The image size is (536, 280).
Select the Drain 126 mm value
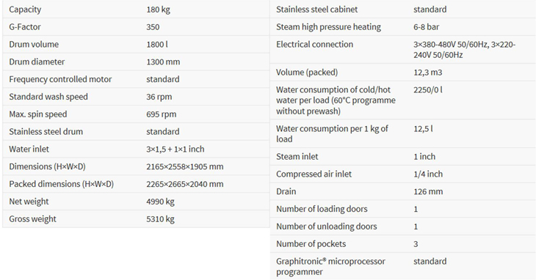point(428,191)
